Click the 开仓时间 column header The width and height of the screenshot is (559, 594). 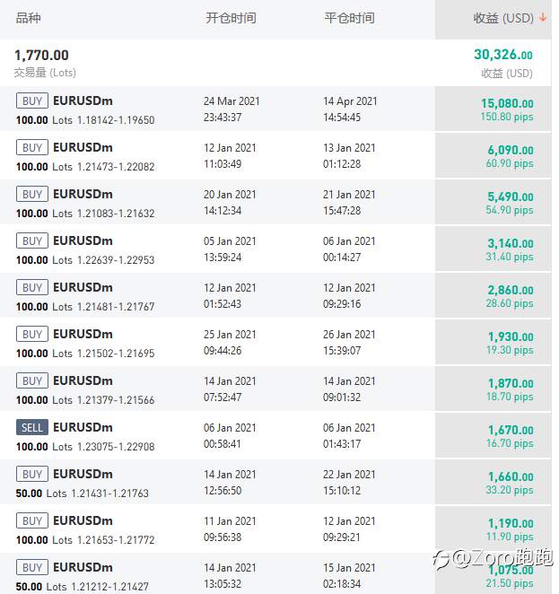[x=231, y=18]
